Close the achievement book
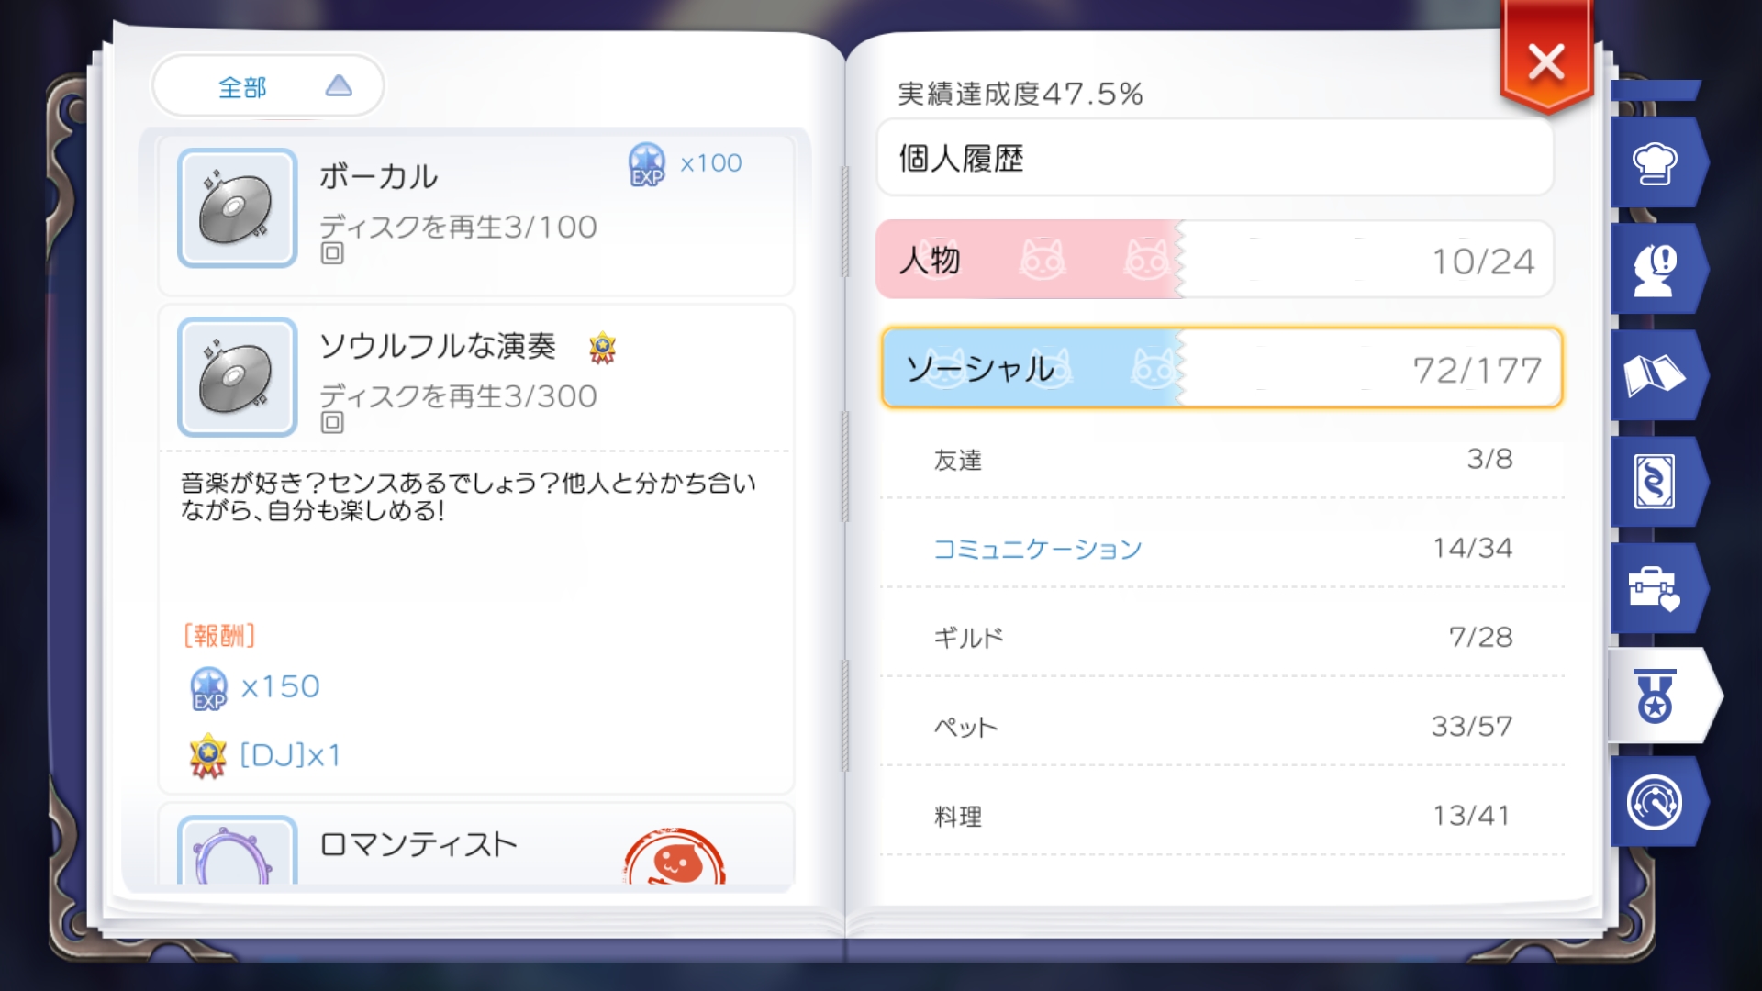Screen dimensions: 1762x991 pos(1546,62)
